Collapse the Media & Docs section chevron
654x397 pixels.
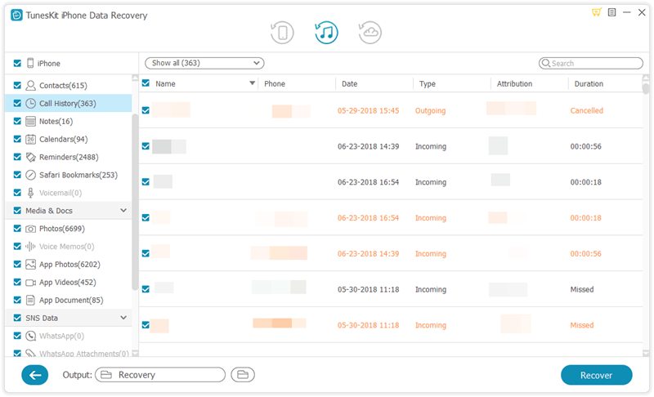coord(123,211)
